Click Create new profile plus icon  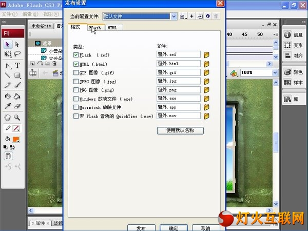(191, 16)
